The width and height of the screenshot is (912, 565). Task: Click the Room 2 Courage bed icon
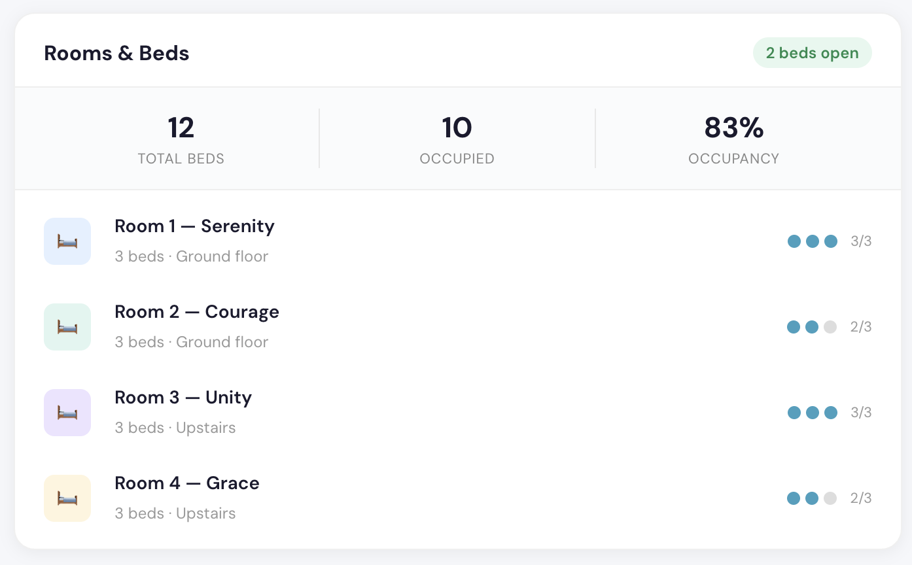coord(67,327)
